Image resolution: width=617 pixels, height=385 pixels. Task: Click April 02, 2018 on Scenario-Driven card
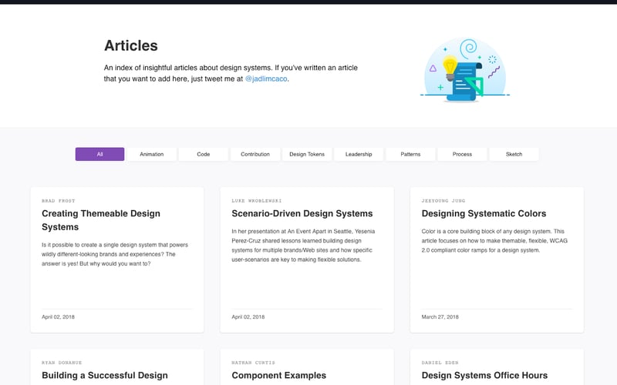(248, 316)
